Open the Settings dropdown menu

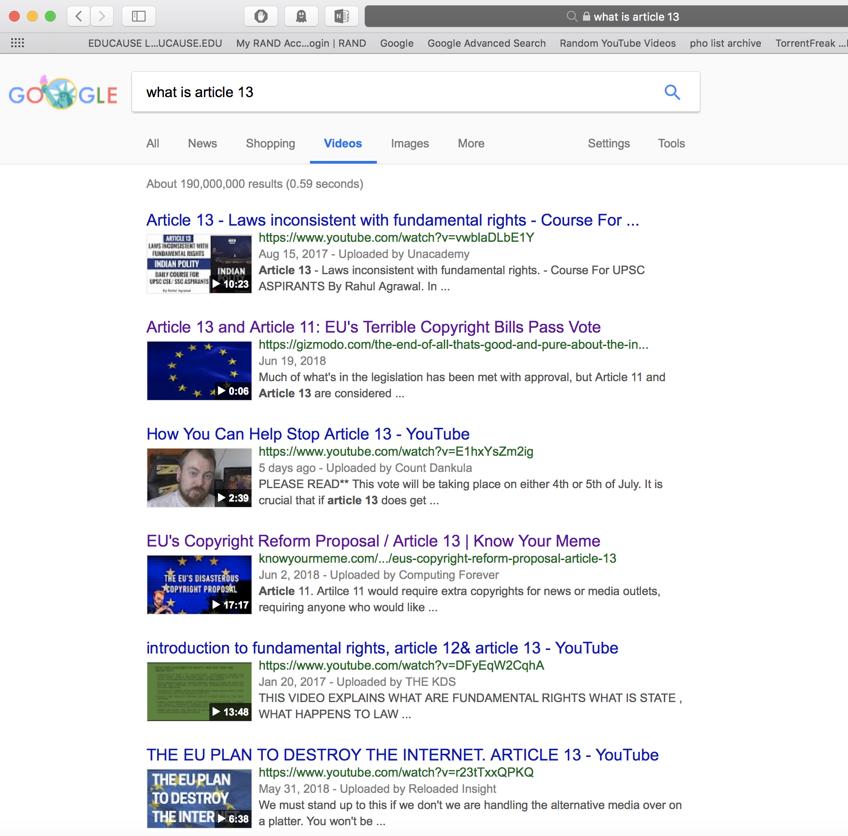point(609,143)
